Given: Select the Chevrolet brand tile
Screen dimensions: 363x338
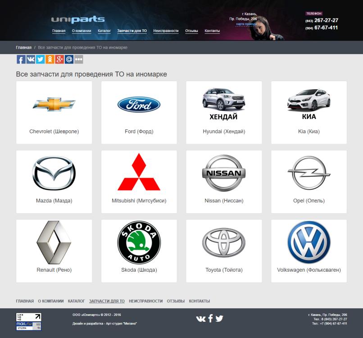Looking at the screenshot, I should click(54, 112).
